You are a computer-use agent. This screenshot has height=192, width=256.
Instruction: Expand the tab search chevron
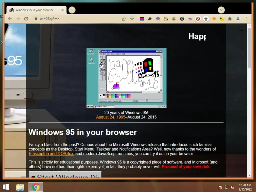tap(221, 10)
